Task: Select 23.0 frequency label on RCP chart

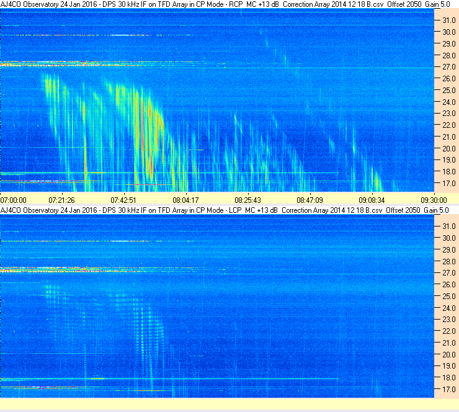Action: pyautogui.click(x=449, y=114)
